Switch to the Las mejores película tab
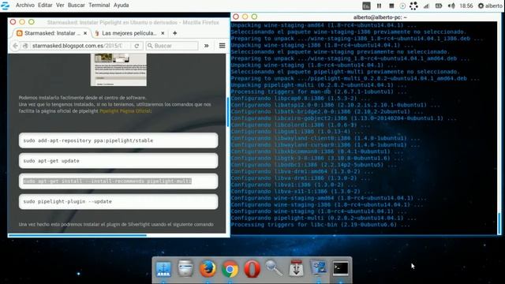Image resolution: width=505 pixels, height=284 pixels. [129, 33]
